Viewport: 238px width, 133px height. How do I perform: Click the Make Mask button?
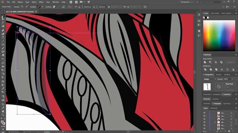tap(229, 84)
